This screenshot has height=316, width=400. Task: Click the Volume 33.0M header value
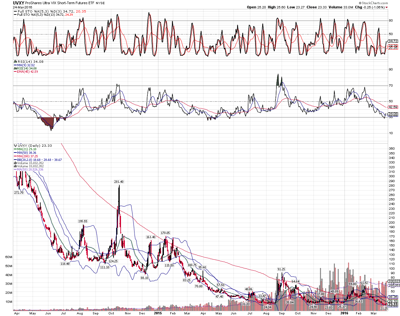[341, 7]
